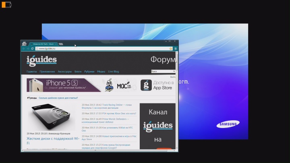Screen dimensions: 290x163
Task: Select the Новости Hi-Tech browser tab
Action: click(x=43, y=44)
